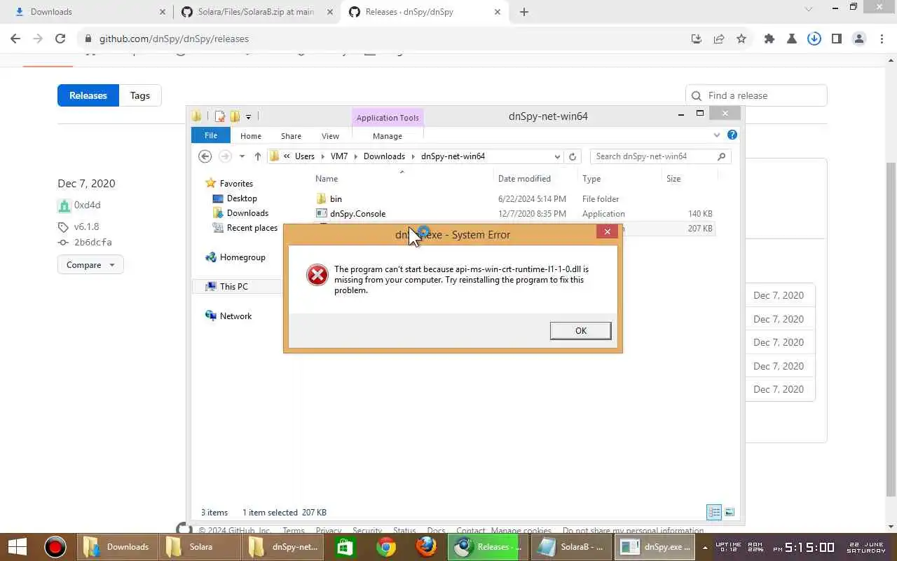Switch Explorer to details view icon

[x=714, y=513]
